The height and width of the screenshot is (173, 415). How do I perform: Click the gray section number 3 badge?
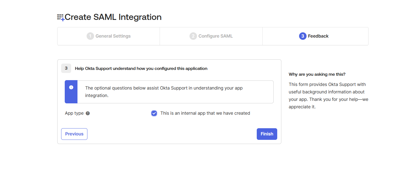click(x=66, y=68)
